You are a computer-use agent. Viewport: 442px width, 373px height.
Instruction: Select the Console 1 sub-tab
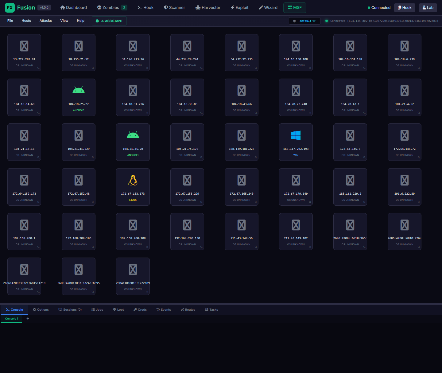[12, 319]
